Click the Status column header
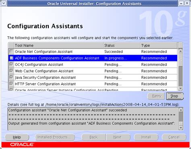 [122, 46]
